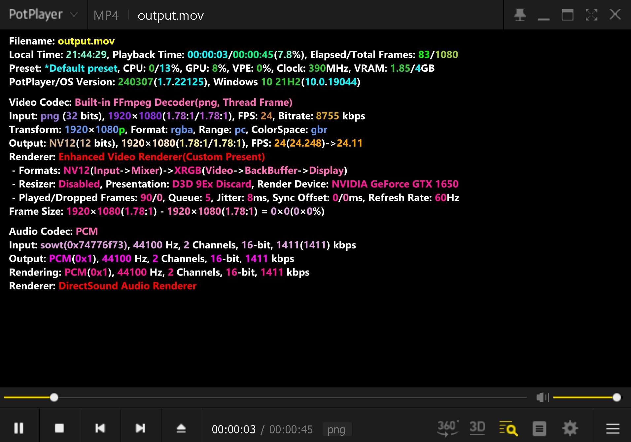This screenshot has height=442, width=631.
Task: Skip to the previous file
Action: [x=100, y=428]
